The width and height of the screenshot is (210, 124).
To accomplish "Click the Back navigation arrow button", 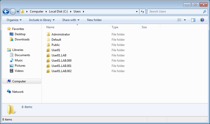I will (6, 11).
